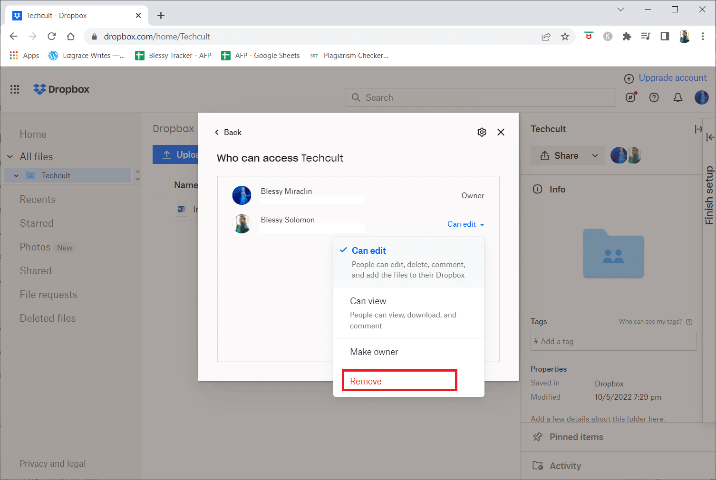The image size is (716, 480).
Task: Focus the Dropbox Search field
Action: (x=481, y=97)
